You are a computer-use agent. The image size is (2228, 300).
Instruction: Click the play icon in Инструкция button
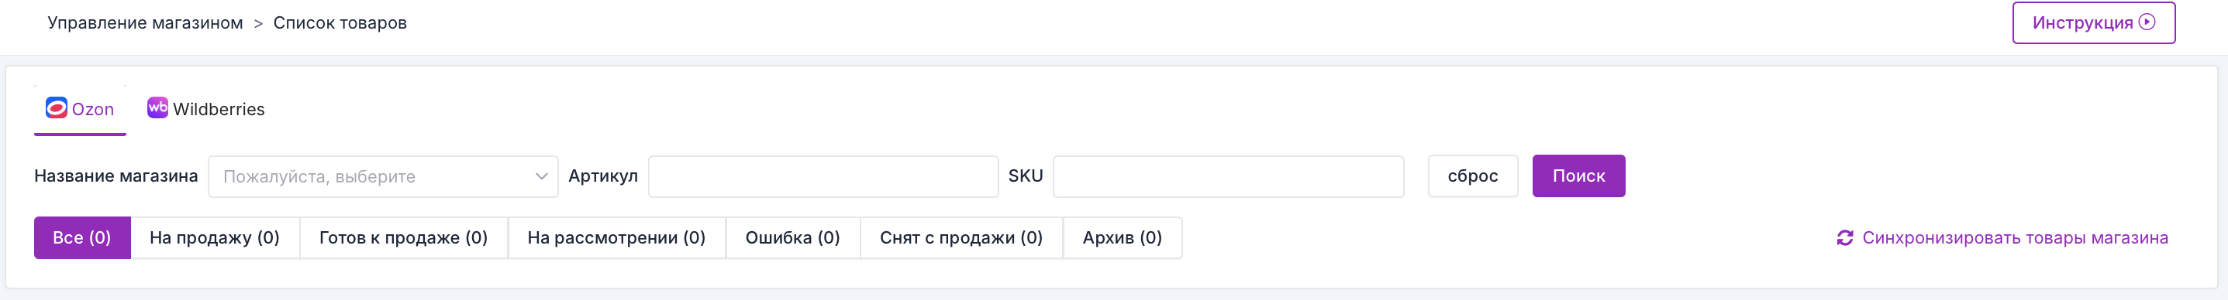point(2147,22)
